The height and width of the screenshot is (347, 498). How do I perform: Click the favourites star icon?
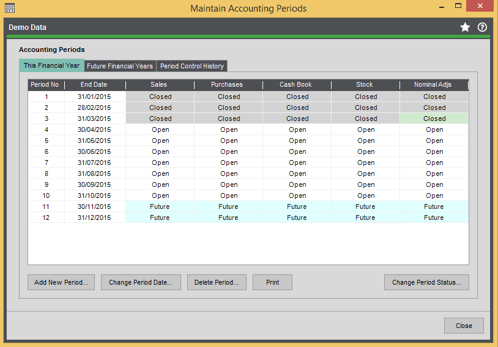[465, 27]
